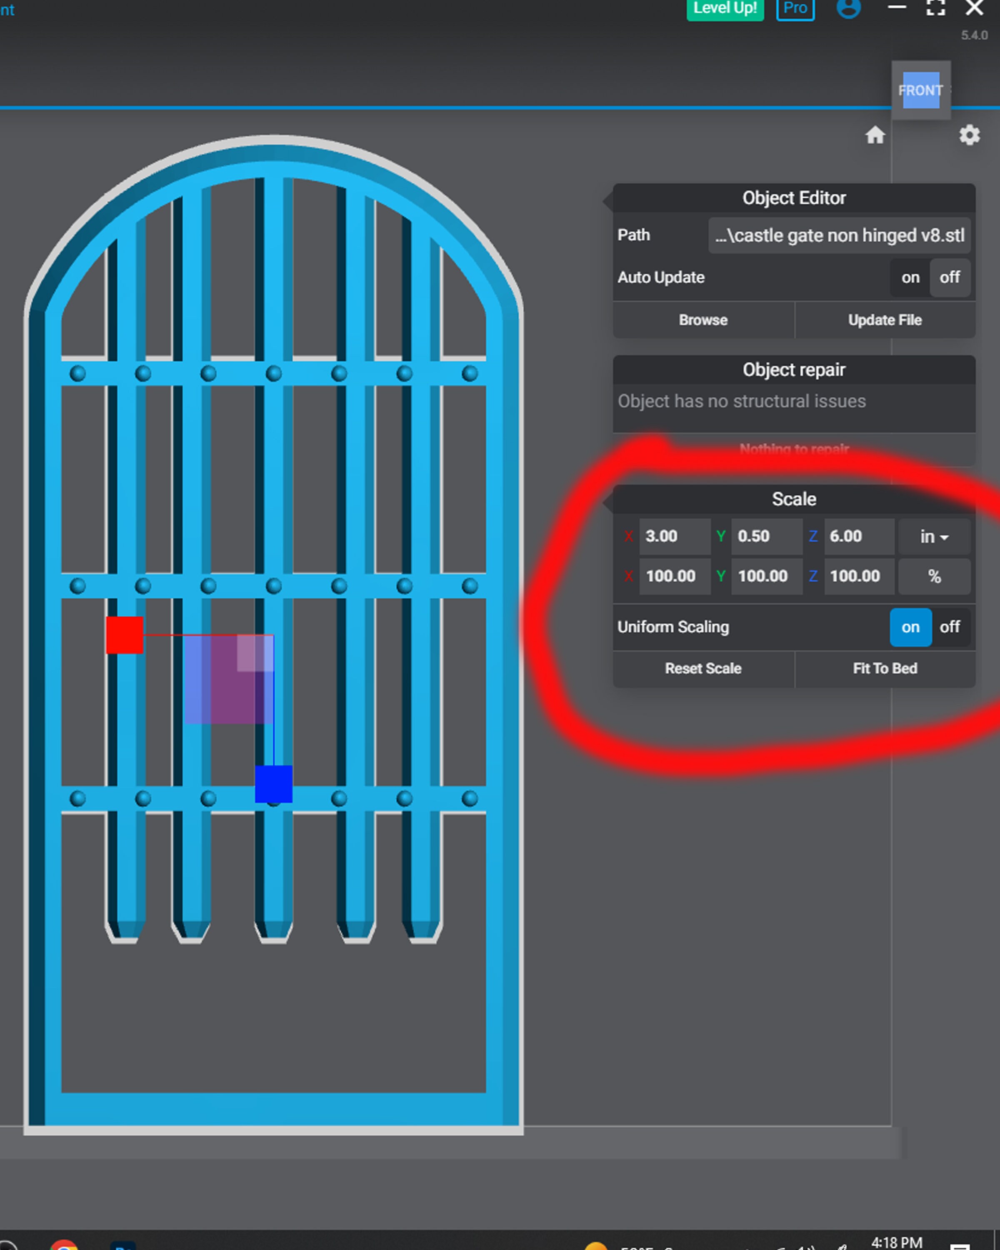Viewport: 1000px width, 1250px height.
Task: Reset the object scale
Action: tap(702, 668)
